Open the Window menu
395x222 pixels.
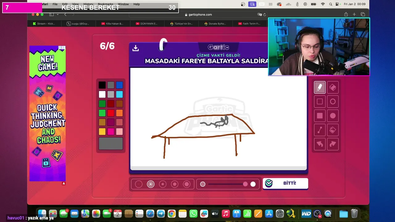[123, 4]
